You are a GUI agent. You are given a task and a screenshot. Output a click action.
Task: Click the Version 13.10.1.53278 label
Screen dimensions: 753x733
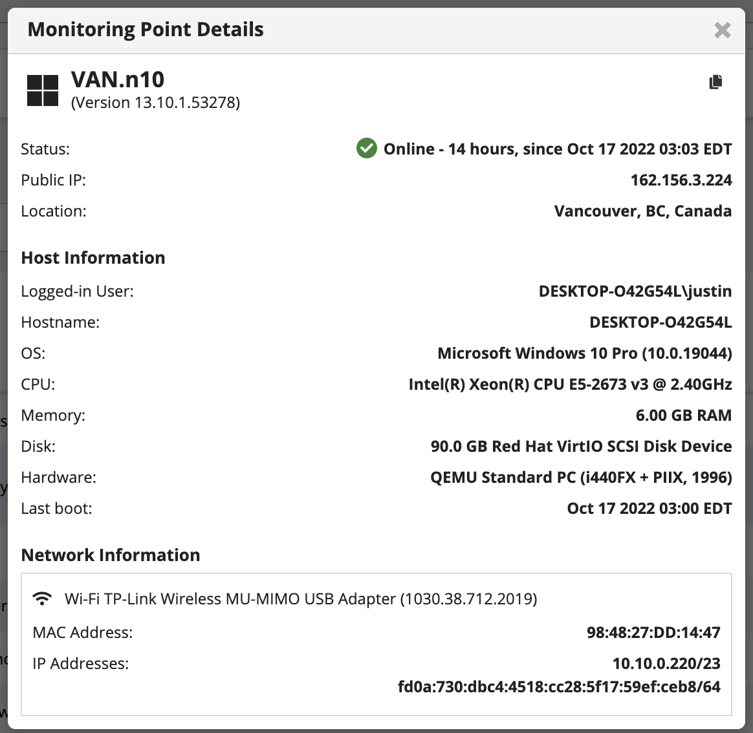coord(155,102)
